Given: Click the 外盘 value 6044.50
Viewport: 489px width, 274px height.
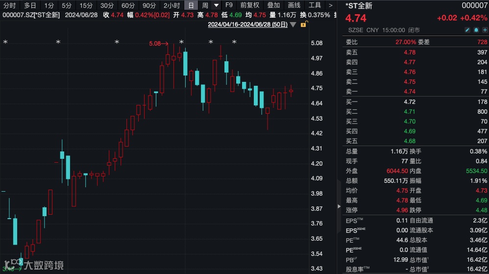Looking at the screenshot, I should [x=397, y=171].
